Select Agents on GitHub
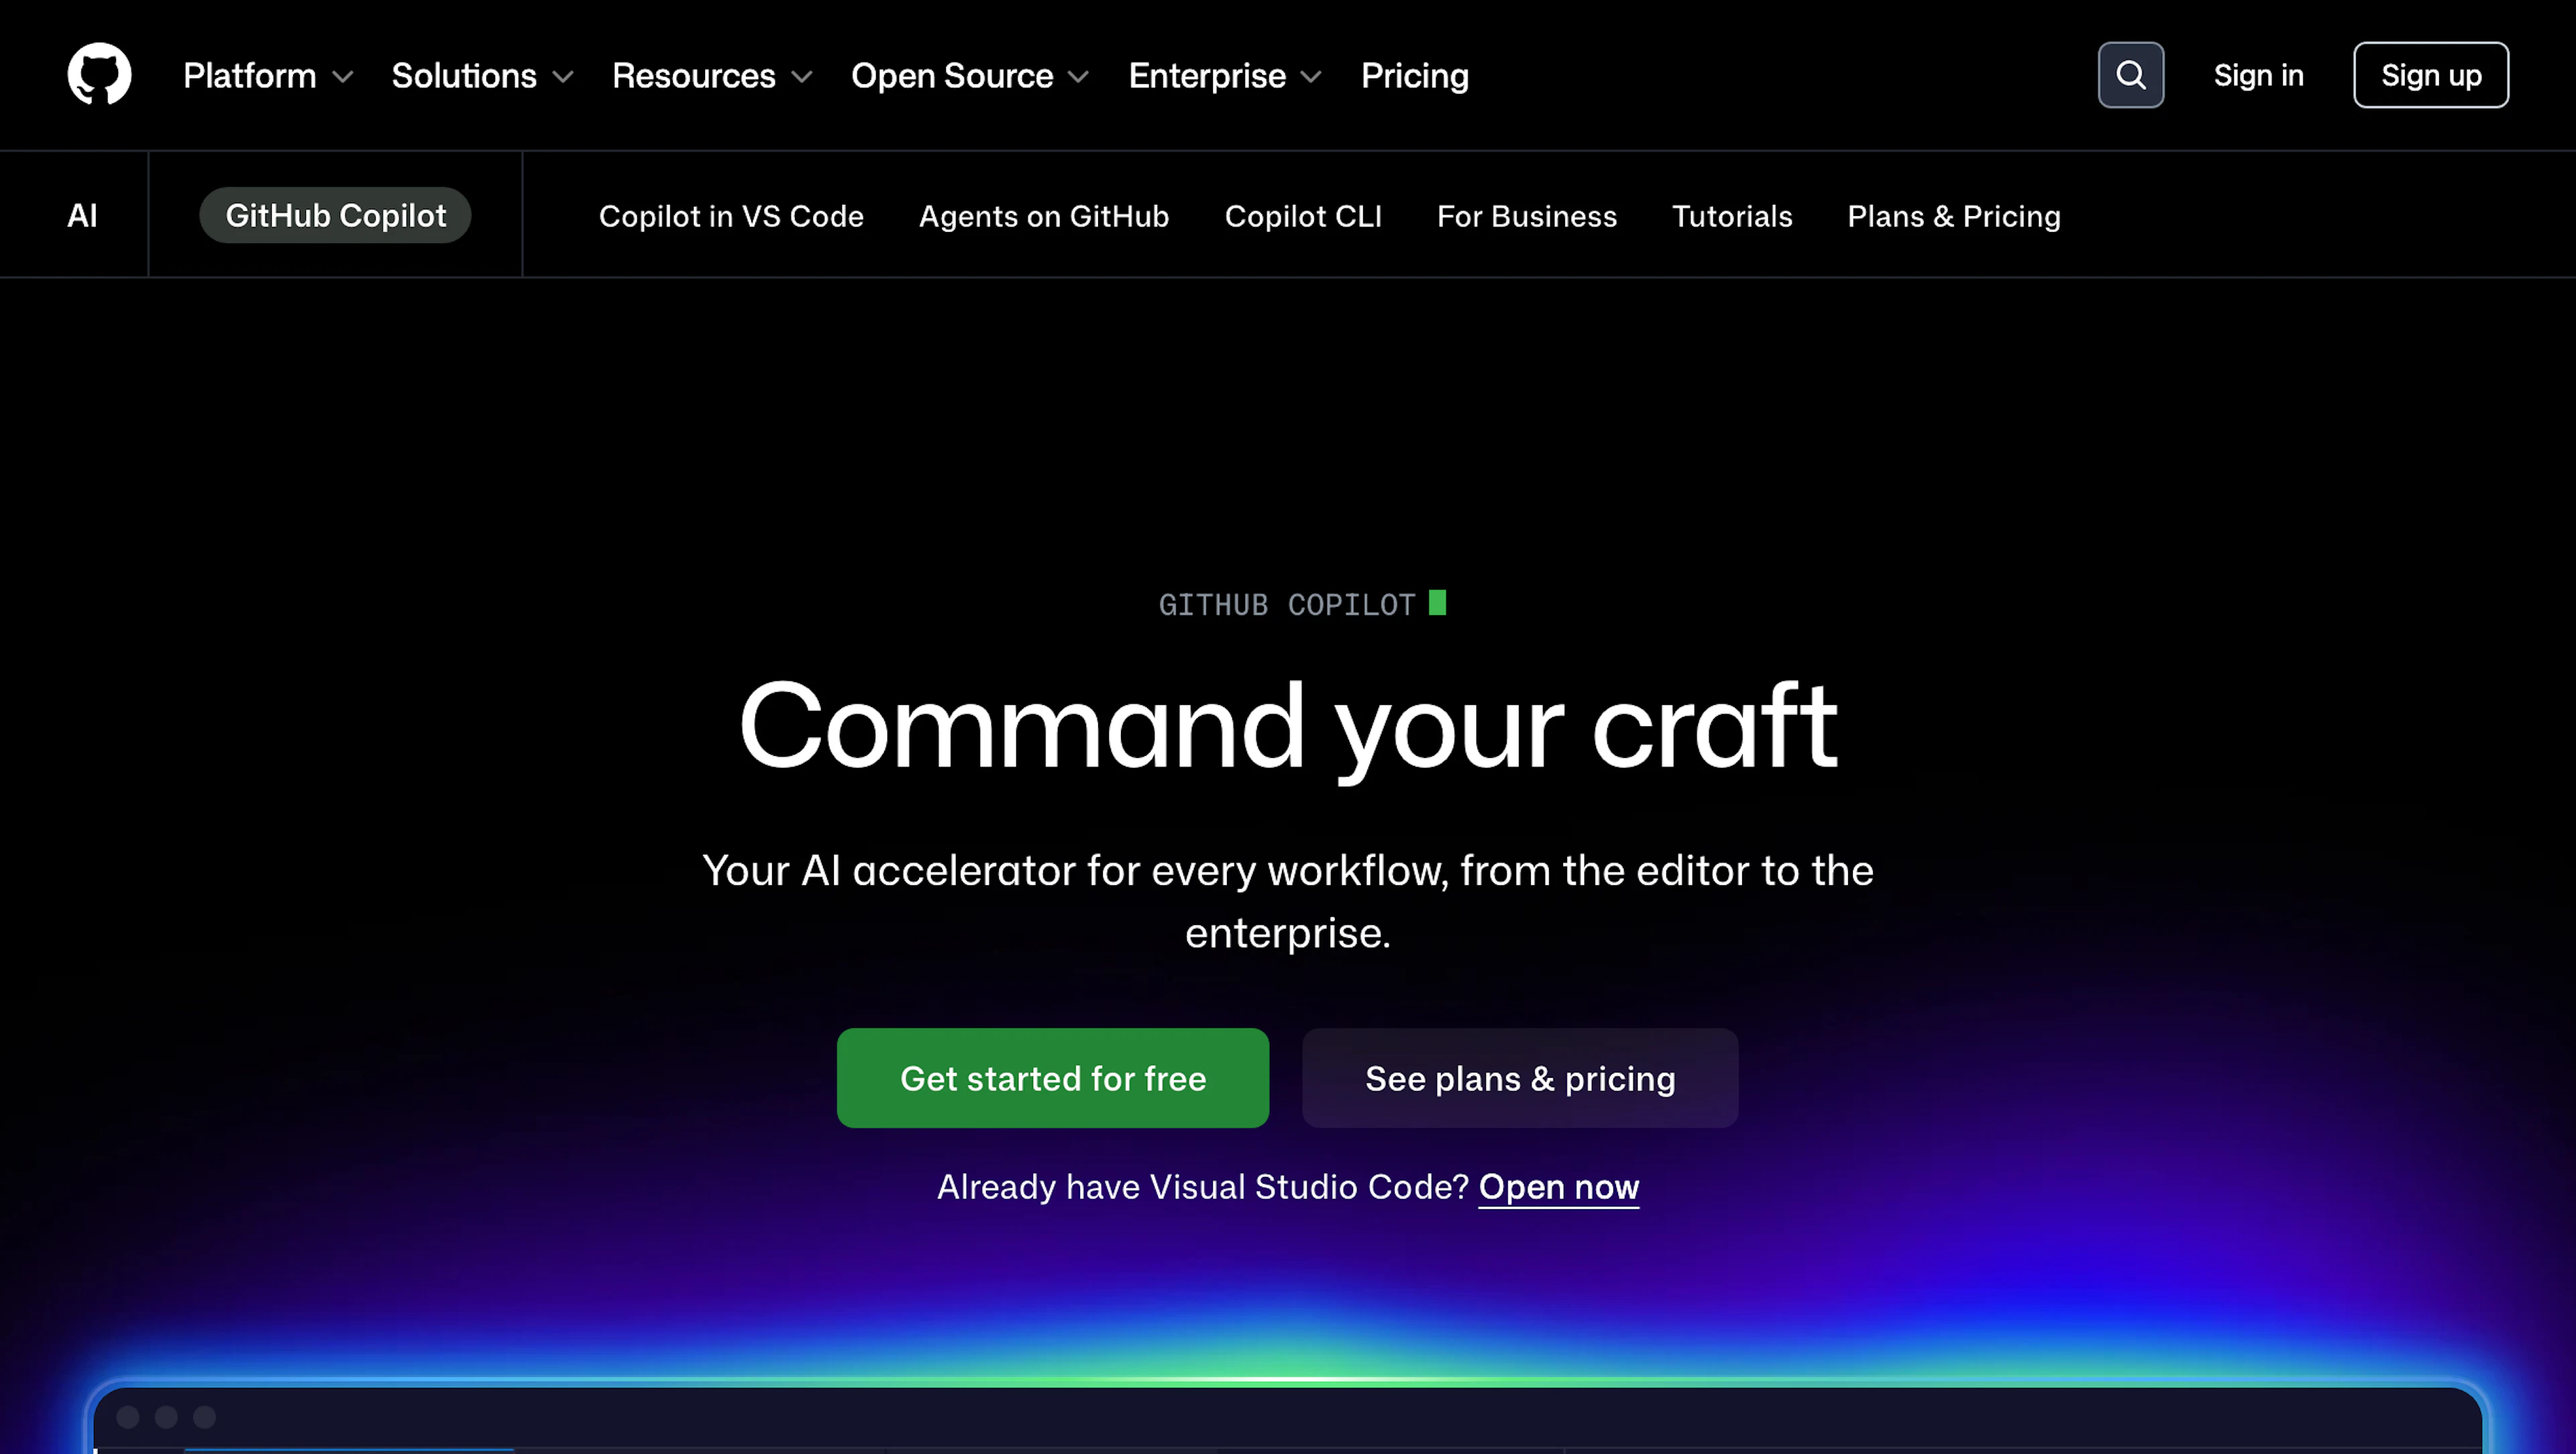This screenshot has width=2576, height=1454. pyautogui.click(x=1043, y=216)
